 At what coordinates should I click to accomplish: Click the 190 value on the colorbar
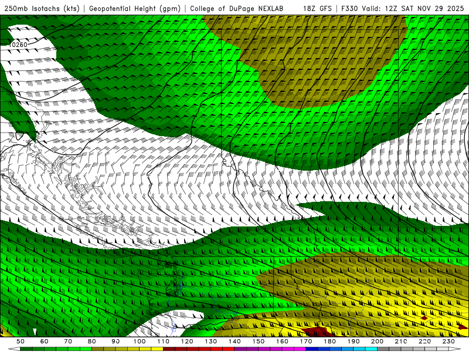coord(354,341)
